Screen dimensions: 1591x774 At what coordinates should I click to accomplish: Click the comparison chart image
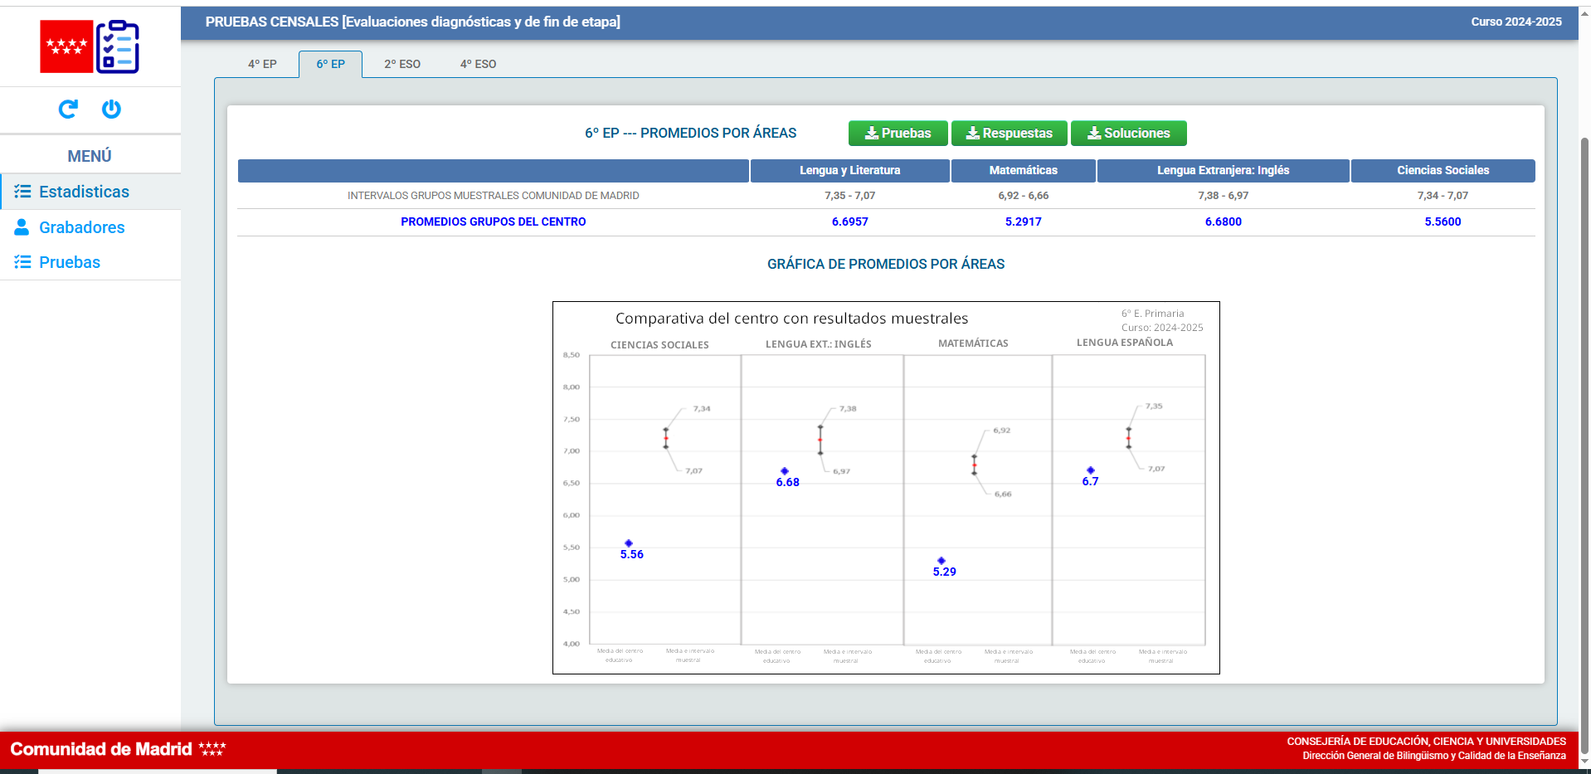(x=886, y=487)
